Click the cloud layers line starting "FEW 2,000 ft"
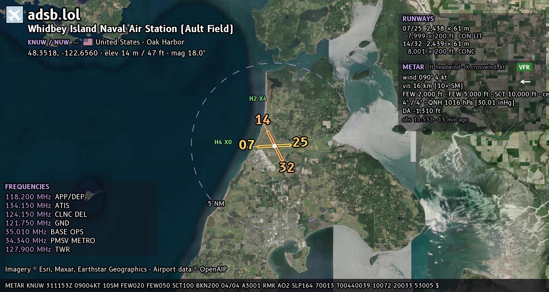Screen dimensions: 549x292 tap(475, 94)
